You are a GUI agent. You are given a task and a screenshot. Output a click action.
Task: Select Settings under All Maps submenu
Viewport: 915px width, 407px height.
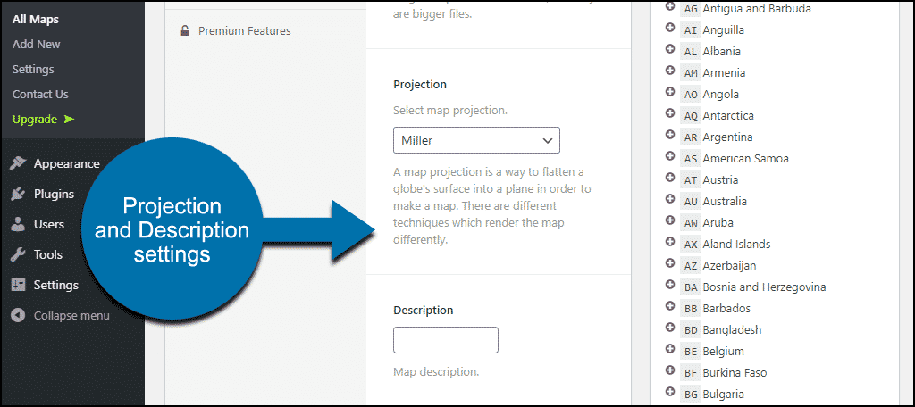(x=33, y=70)
